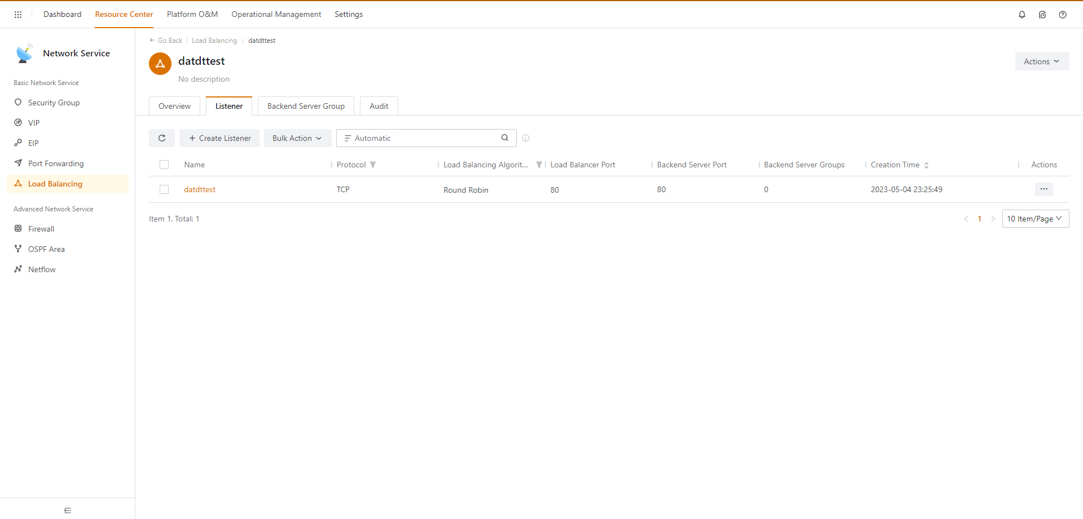Sort listeners by Creation Time
Viewport: 1083px width, 519px height.
tap(926, 165)
